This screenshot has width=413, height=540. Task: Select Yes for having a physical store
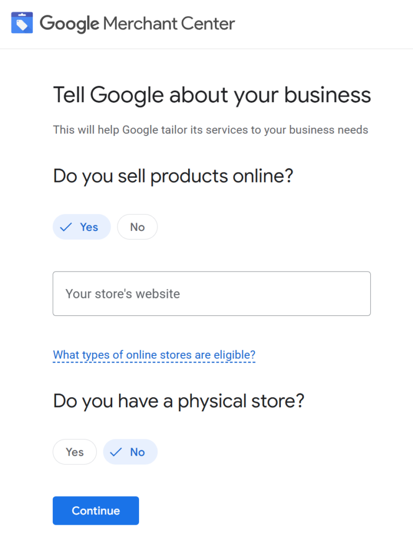tap(74, 451)
